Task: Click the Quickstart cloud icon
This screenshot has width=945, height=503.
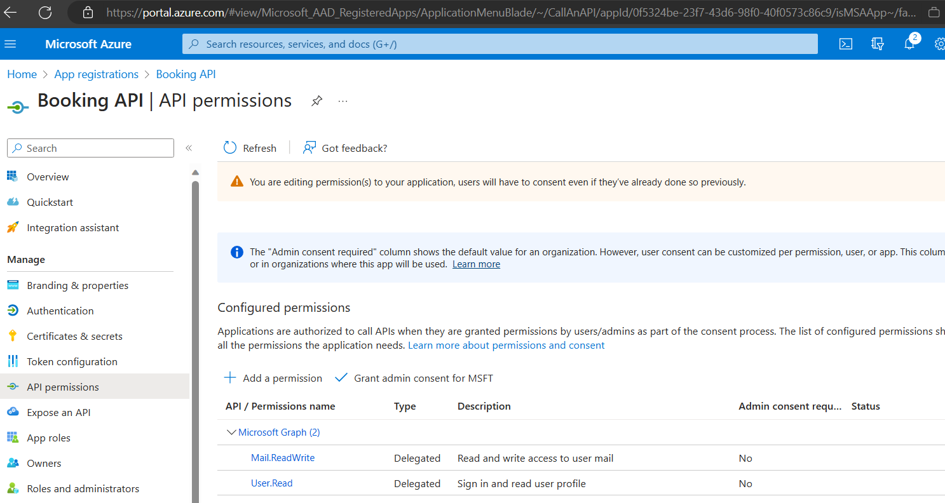Action: click(13, 202)
